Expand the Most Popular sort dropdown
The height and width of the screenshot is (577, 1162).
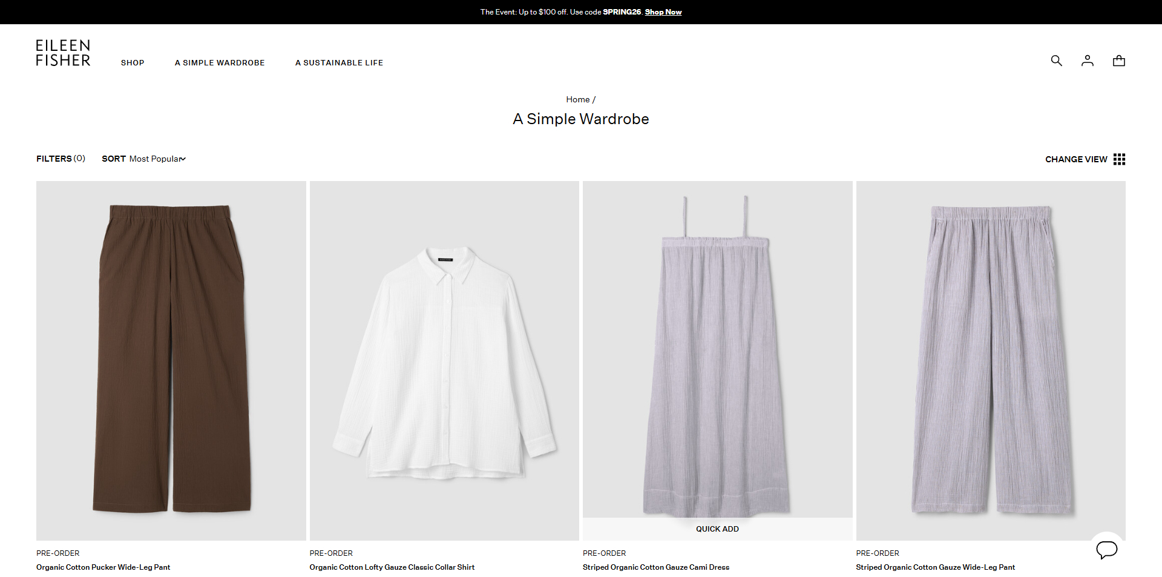click(156, 159)
